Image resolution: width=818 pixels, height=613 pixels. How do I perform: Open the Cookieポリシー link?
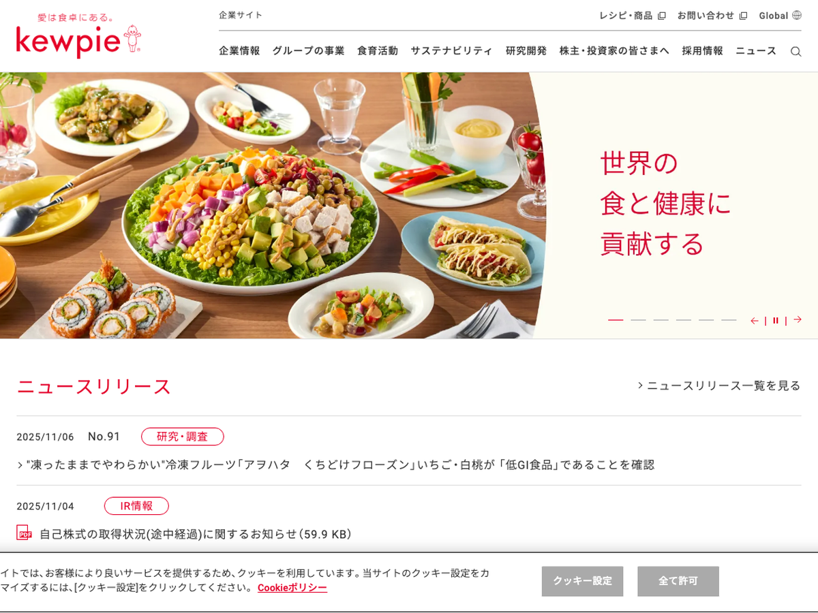[x=292, y=588]
